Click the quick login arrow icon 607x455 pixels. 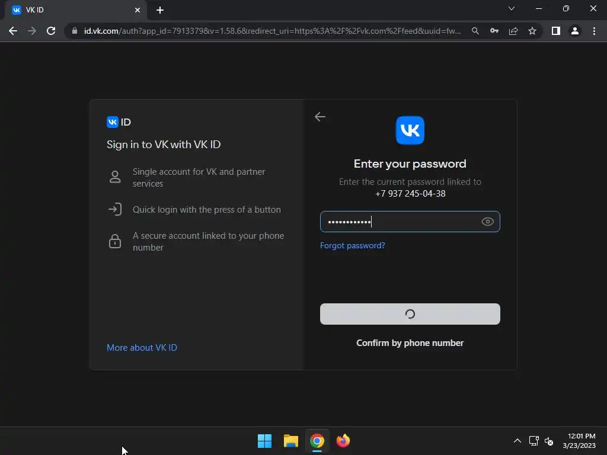coord(115,209)
